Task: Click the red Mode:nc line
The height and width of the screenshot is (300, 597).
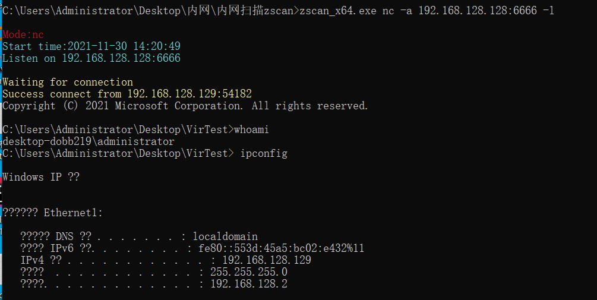Action: [x=23, y=34]
